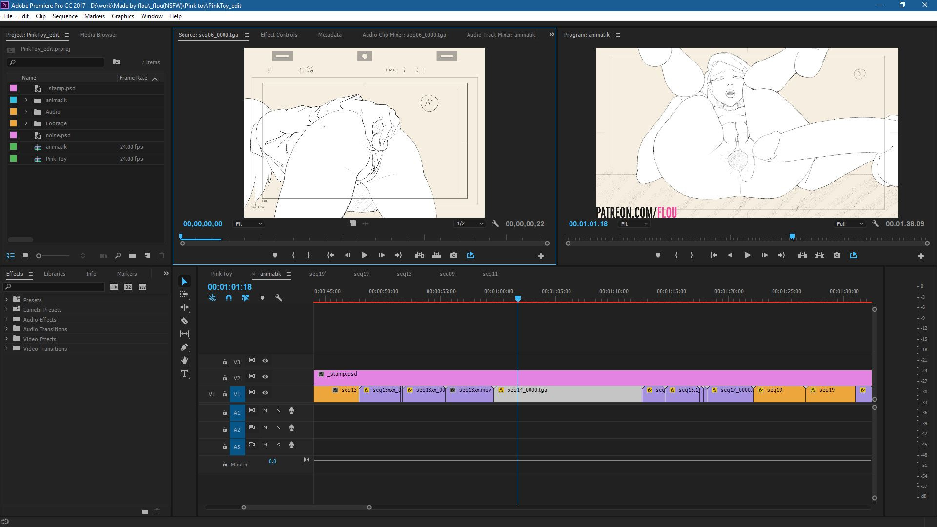Viewport: 937px width, 527px height.
Task: Toggle V1 track output eye
Action: pyautogui.click(x=265, y=393)
